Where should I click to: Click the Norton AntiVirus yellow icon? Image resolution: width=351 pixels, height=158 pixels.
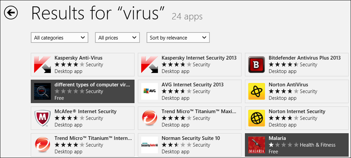(257, 91)
